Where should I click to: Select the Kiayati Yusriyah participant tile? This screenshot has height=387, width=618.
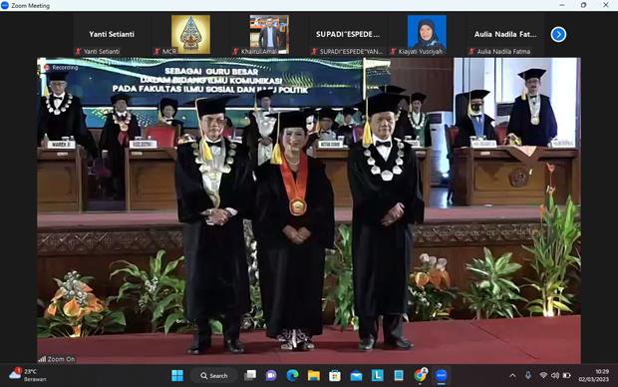427,35
